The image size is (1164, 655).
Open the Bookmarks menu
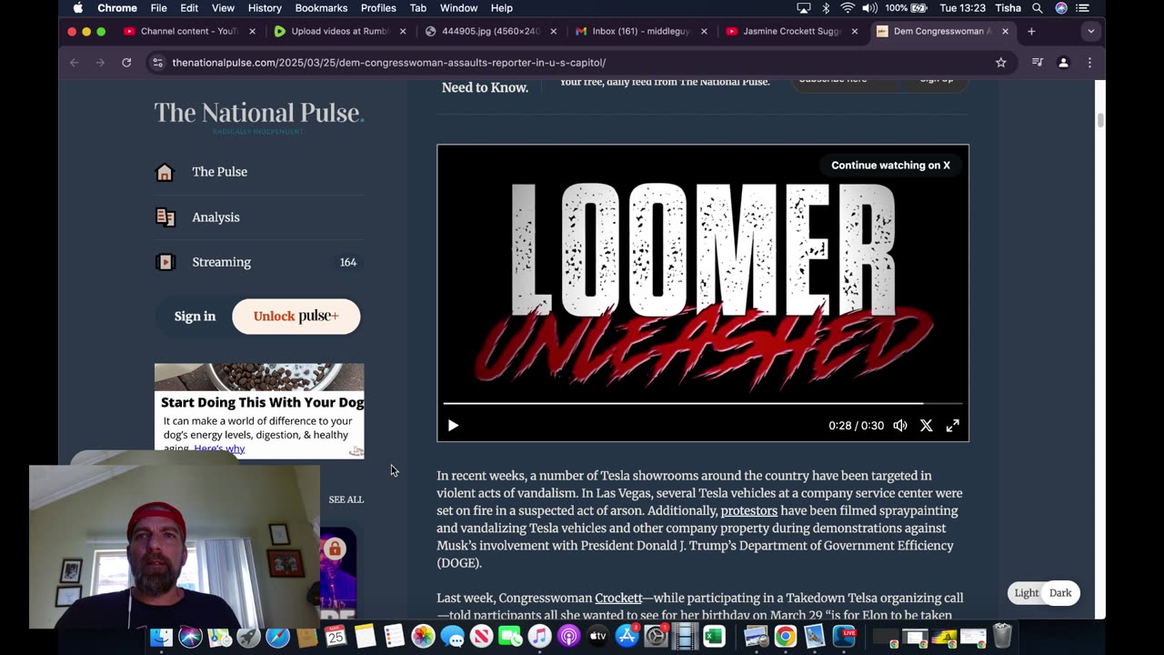click(321, 8)
